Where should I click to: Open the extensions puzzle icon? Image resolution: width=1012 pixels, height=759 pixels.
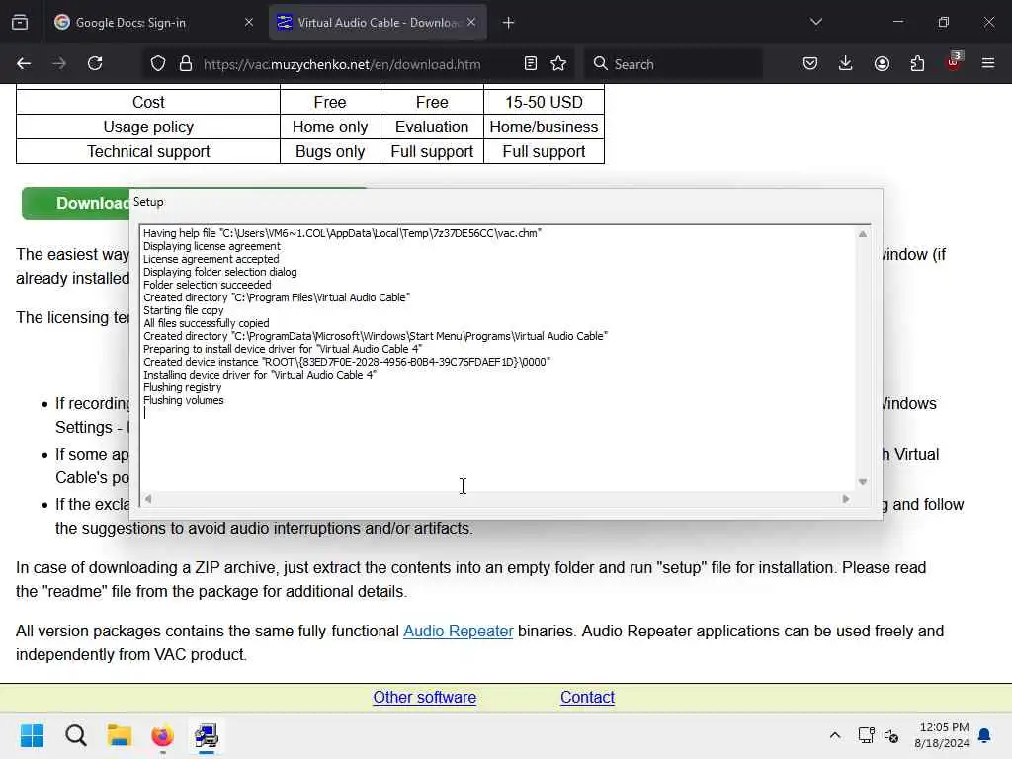coord(917,63)
